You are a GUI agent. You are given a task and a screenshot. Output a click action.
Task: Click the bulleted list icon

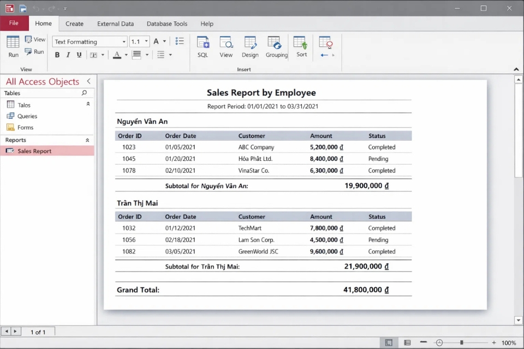point(180,41)
